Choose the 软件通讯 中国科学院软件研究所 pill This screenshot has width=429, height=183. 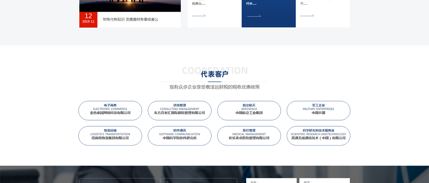pos(179,136)
